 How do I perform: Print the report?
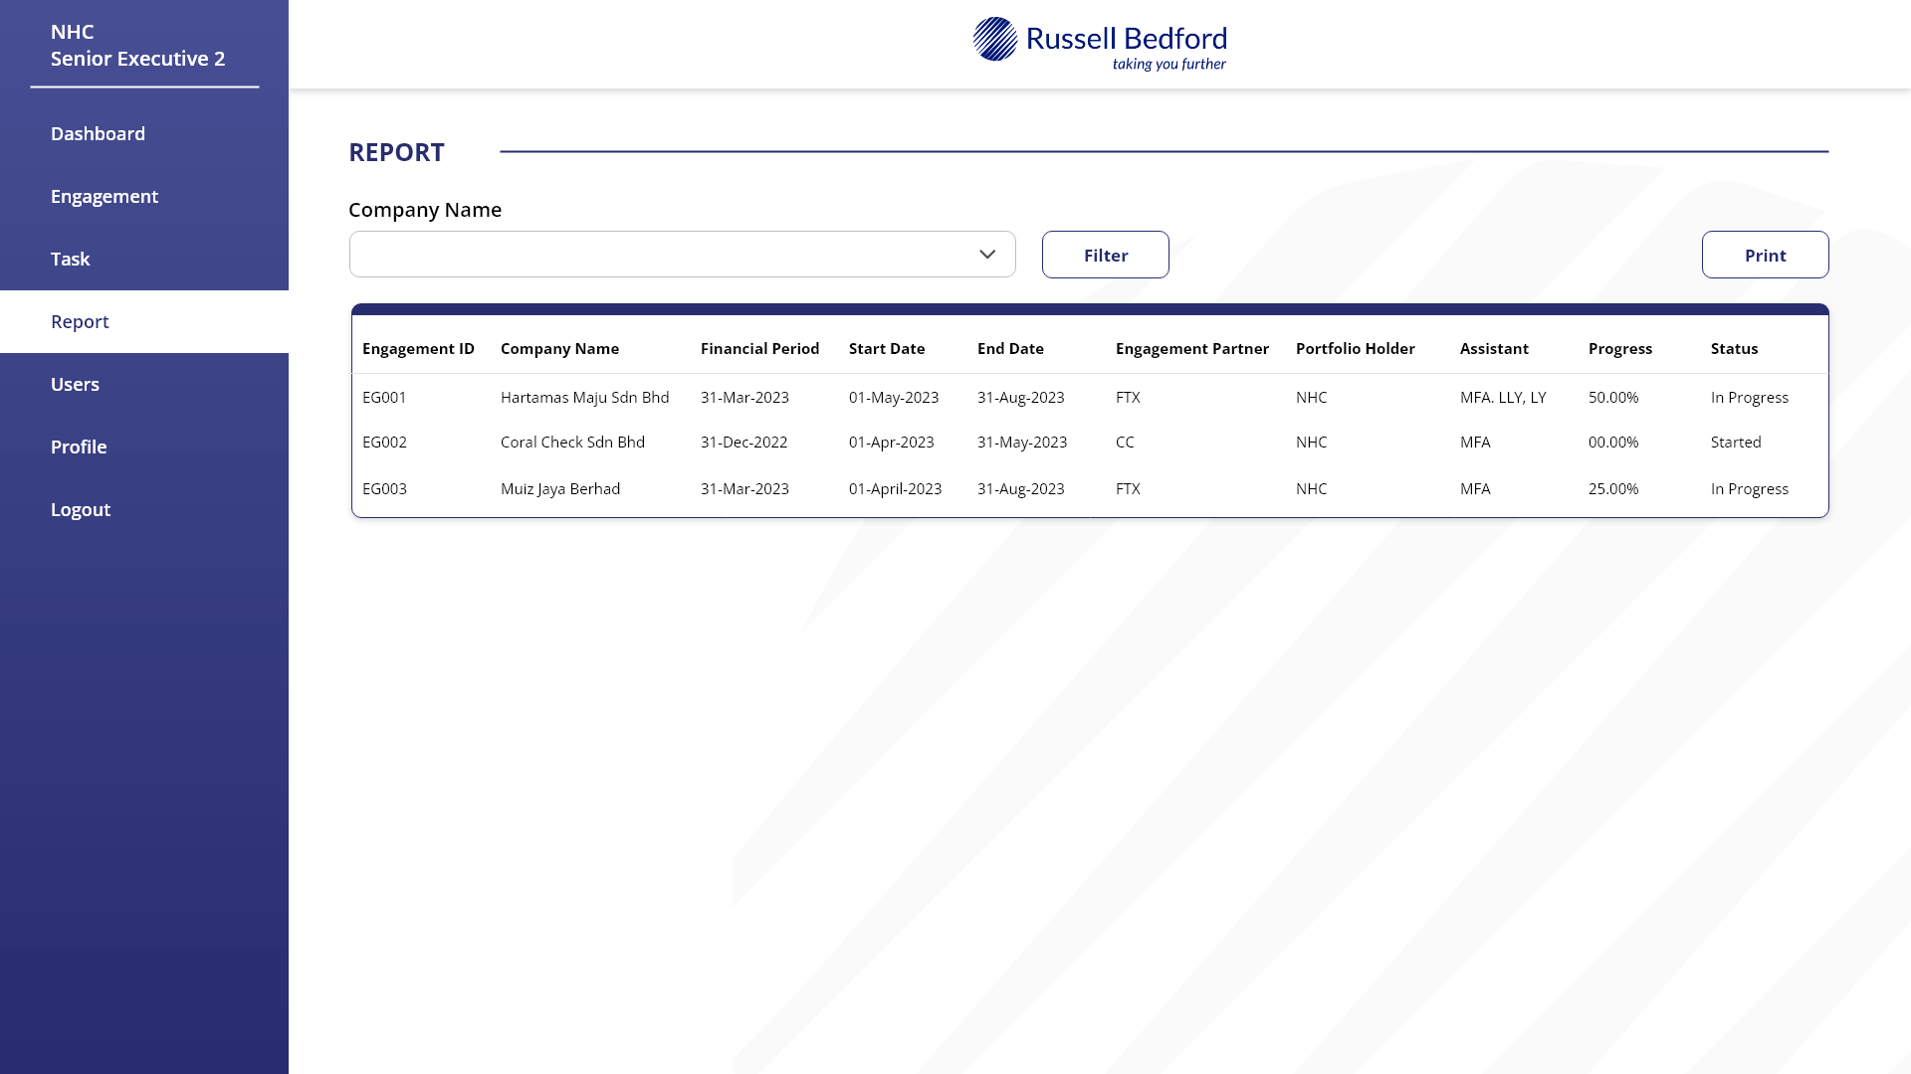(x=1766, y=255)
